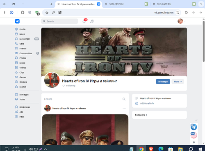205x151 pixels.
Task: Open Videos in sidebar
Action: [x=23, y=68]
